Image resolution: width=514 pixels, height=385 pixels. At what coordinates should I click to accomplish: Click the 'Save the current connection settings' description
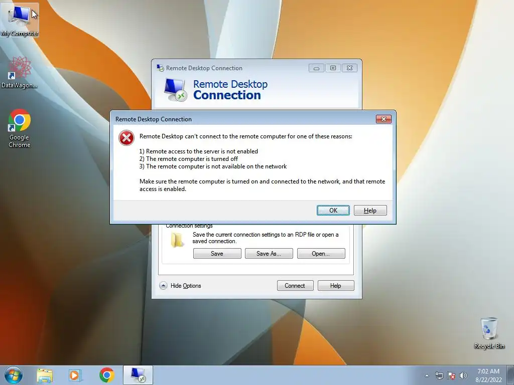click(x=266, y=238)
